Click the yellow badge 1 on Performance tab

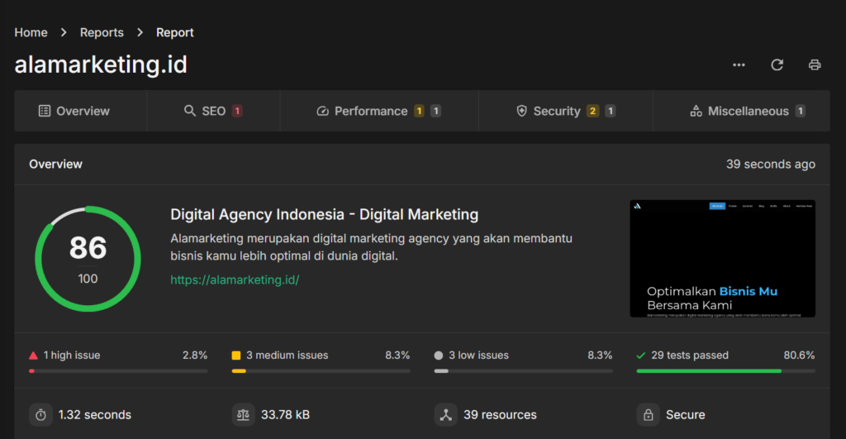click(419, 111)
